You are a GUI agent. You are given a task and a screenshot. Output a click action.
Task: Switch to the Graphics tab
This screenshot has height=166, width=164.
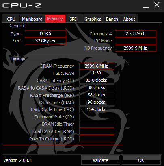[93, 19]
